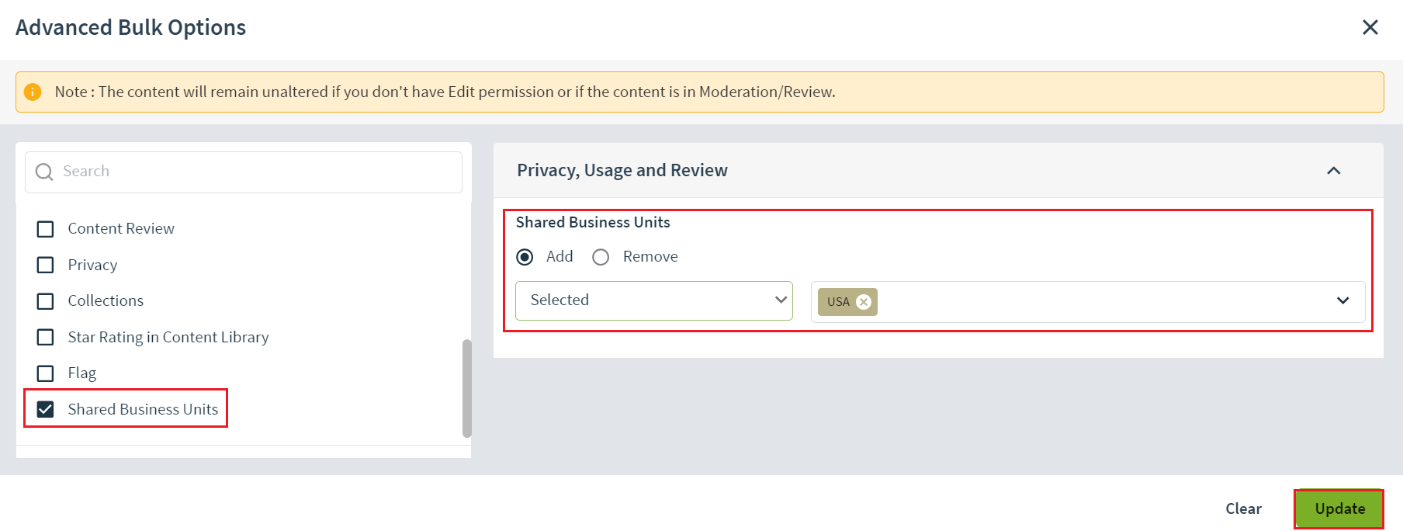Click the options list scrollbar
Viewport: 1403px width, 531px height.
[x=467, y=388]
